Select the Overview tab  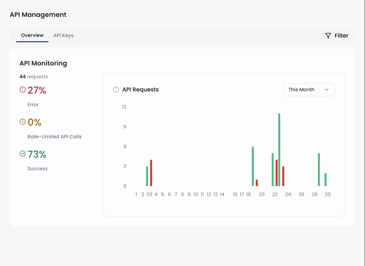(32, 35)
